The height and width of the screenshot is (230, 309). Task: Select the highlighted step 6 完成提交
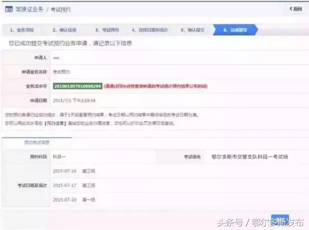click(x=235, y=30)
